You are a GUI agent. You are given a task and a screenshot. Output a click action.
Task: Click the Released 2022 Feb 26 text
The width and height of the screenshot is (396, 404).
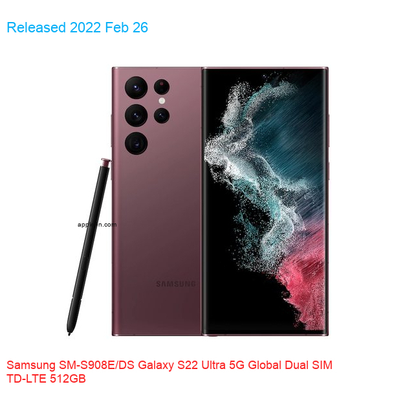(77, 27)
